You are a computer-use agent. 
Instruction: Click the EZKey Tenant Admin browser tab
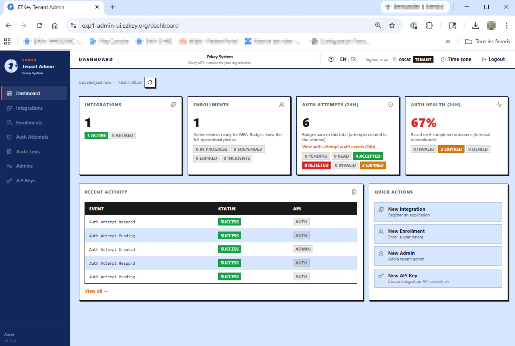53,7
